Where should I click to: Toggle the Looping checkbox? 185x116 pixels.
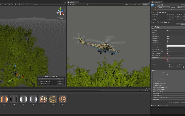click(167, 32)
